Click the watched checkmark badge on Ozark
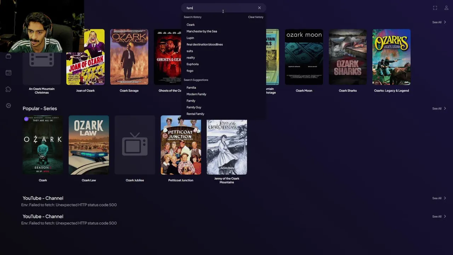Screen dimensions: 453x255 [x=26, y=119]
